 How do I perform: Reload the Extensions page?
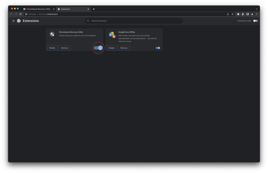[20, 14]
